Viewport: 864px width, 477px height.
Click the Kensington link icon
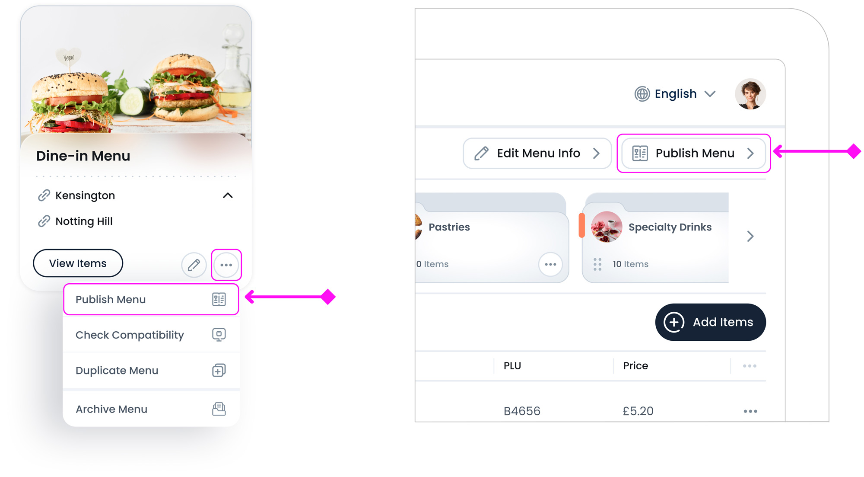tap(44, 195)
